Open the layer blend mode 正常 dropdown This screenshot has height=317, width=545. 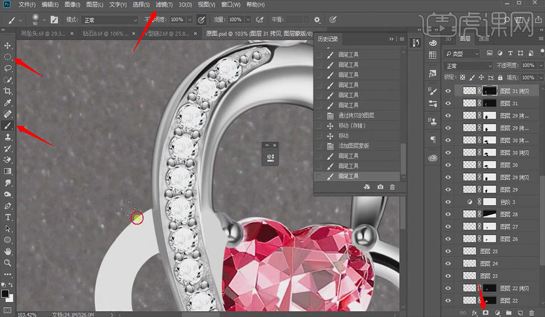(x=468, y=65)
